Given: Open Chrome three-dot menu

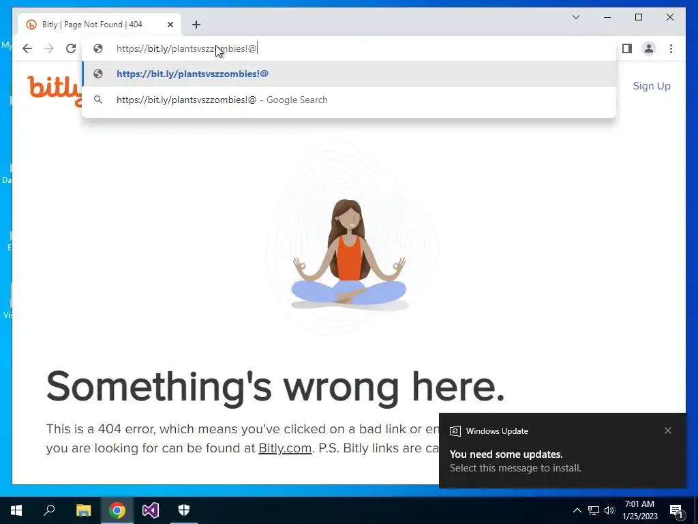Looking at the screenshot, I should pyautogui.click(x=671, y=48).
